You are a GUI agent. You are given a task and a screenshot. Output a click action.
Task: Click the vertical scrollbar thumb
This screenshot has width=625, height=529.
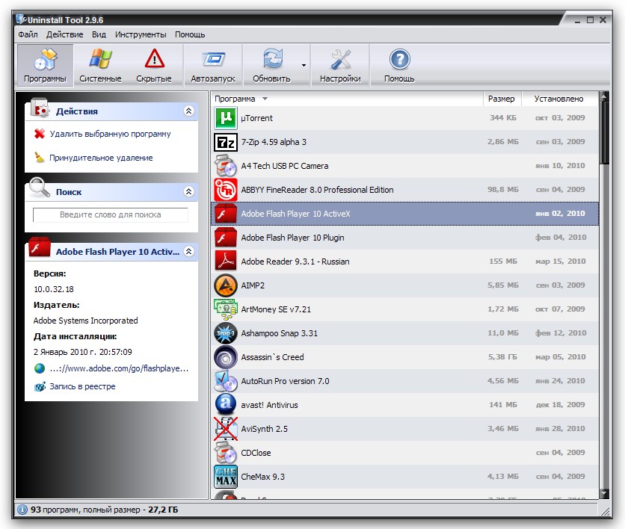604,132
